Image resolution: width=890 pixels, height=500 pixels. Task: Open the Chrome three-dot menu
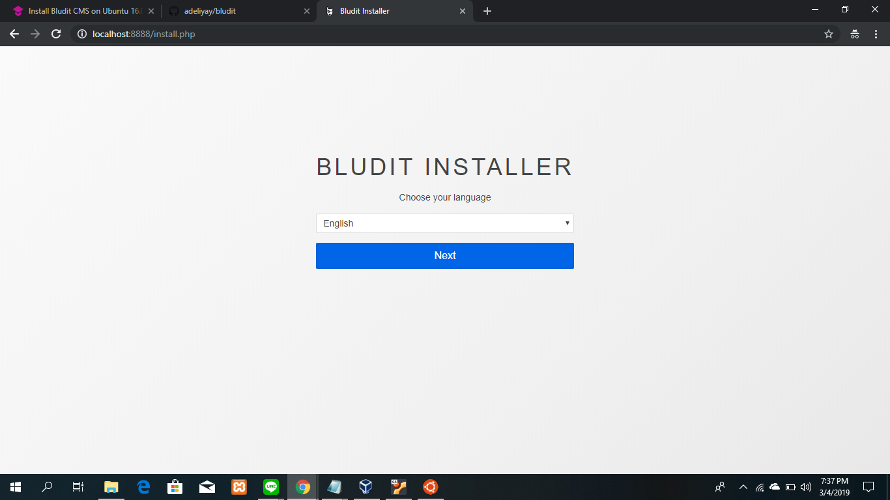click(x=875, y=34)
